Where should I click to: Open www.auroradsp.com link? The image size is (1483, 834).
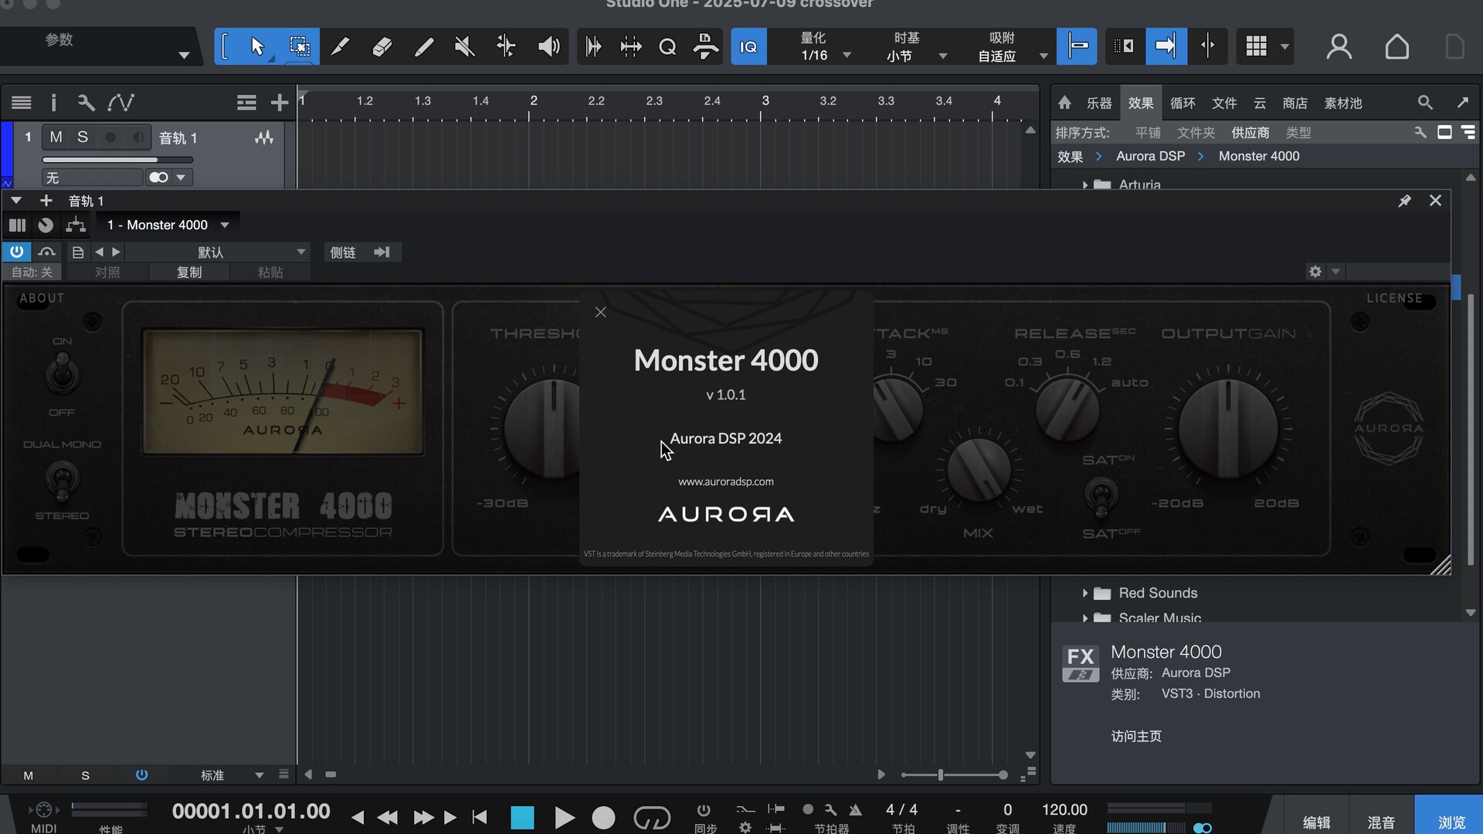725,481
